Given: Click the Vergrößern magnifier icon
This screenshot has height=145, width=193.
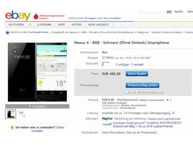Looking at the screenshot, I should (30, 106).
